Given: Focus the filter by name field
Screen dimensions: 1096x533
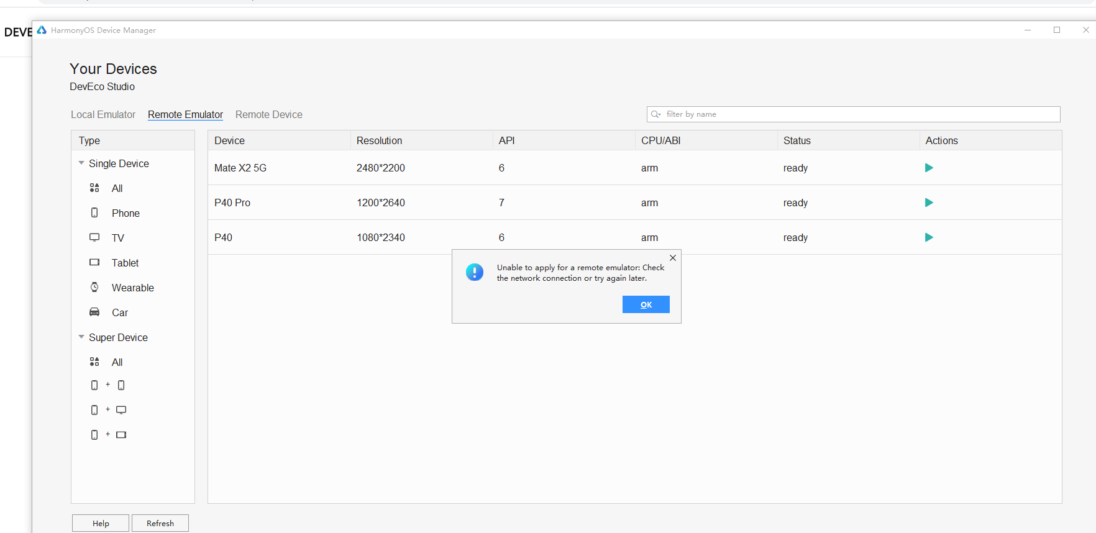Looking at the screenshot, I should 854,114.
